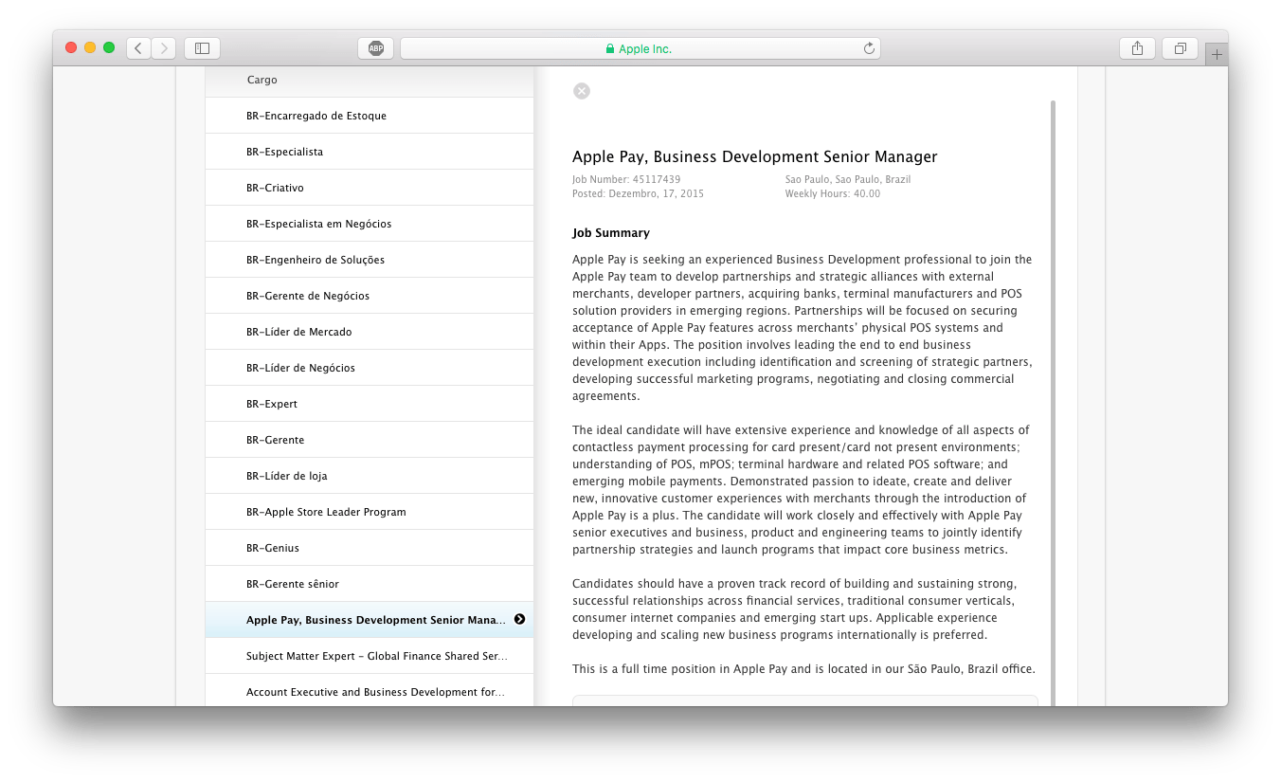This screenshot has height=782, width=1281.
Task: Select BR-Líder de loja row
Action: [x=370, y=476]
